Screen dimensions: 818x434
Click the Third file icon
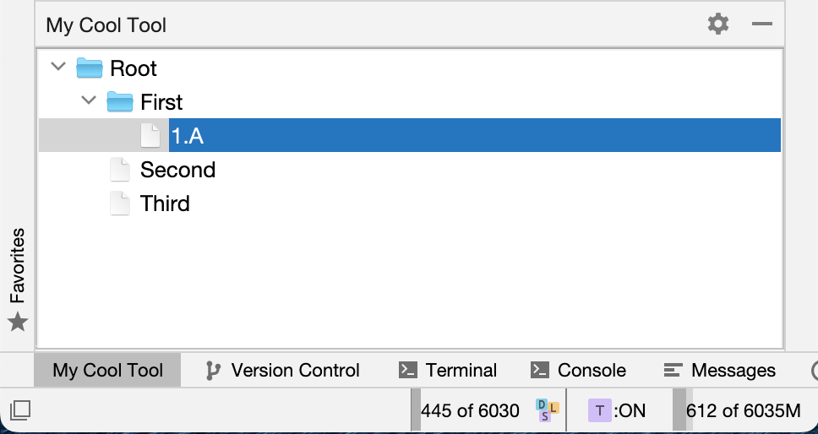coord(120,203)
